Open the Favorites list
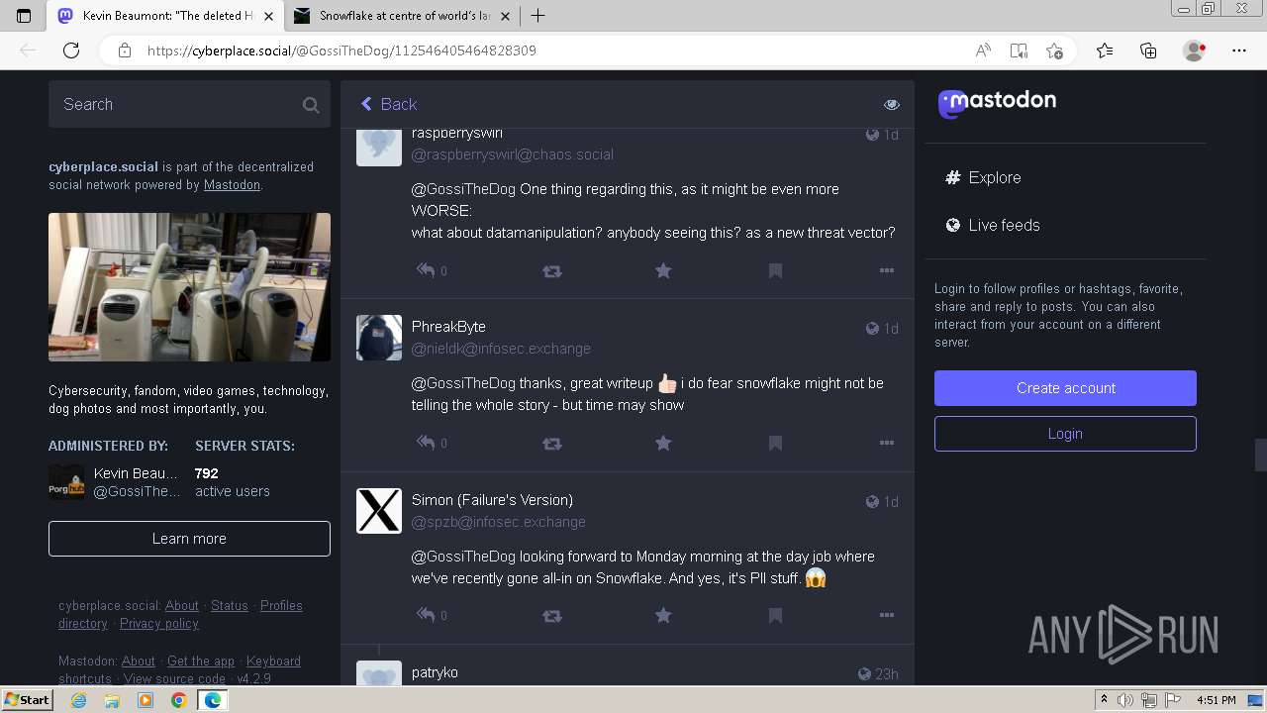This screenshot has width=1267, height=713. pyautogui.click(x=1105, y=51)
